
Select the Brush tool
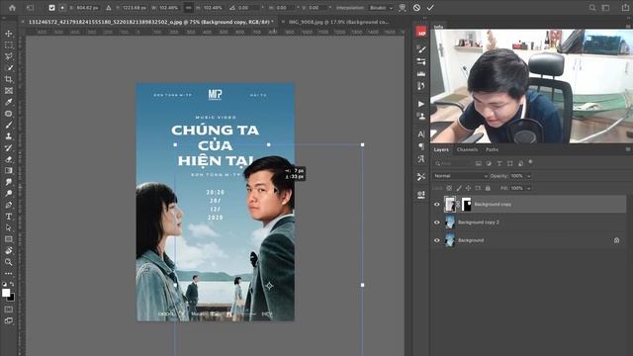click(9, 126)
